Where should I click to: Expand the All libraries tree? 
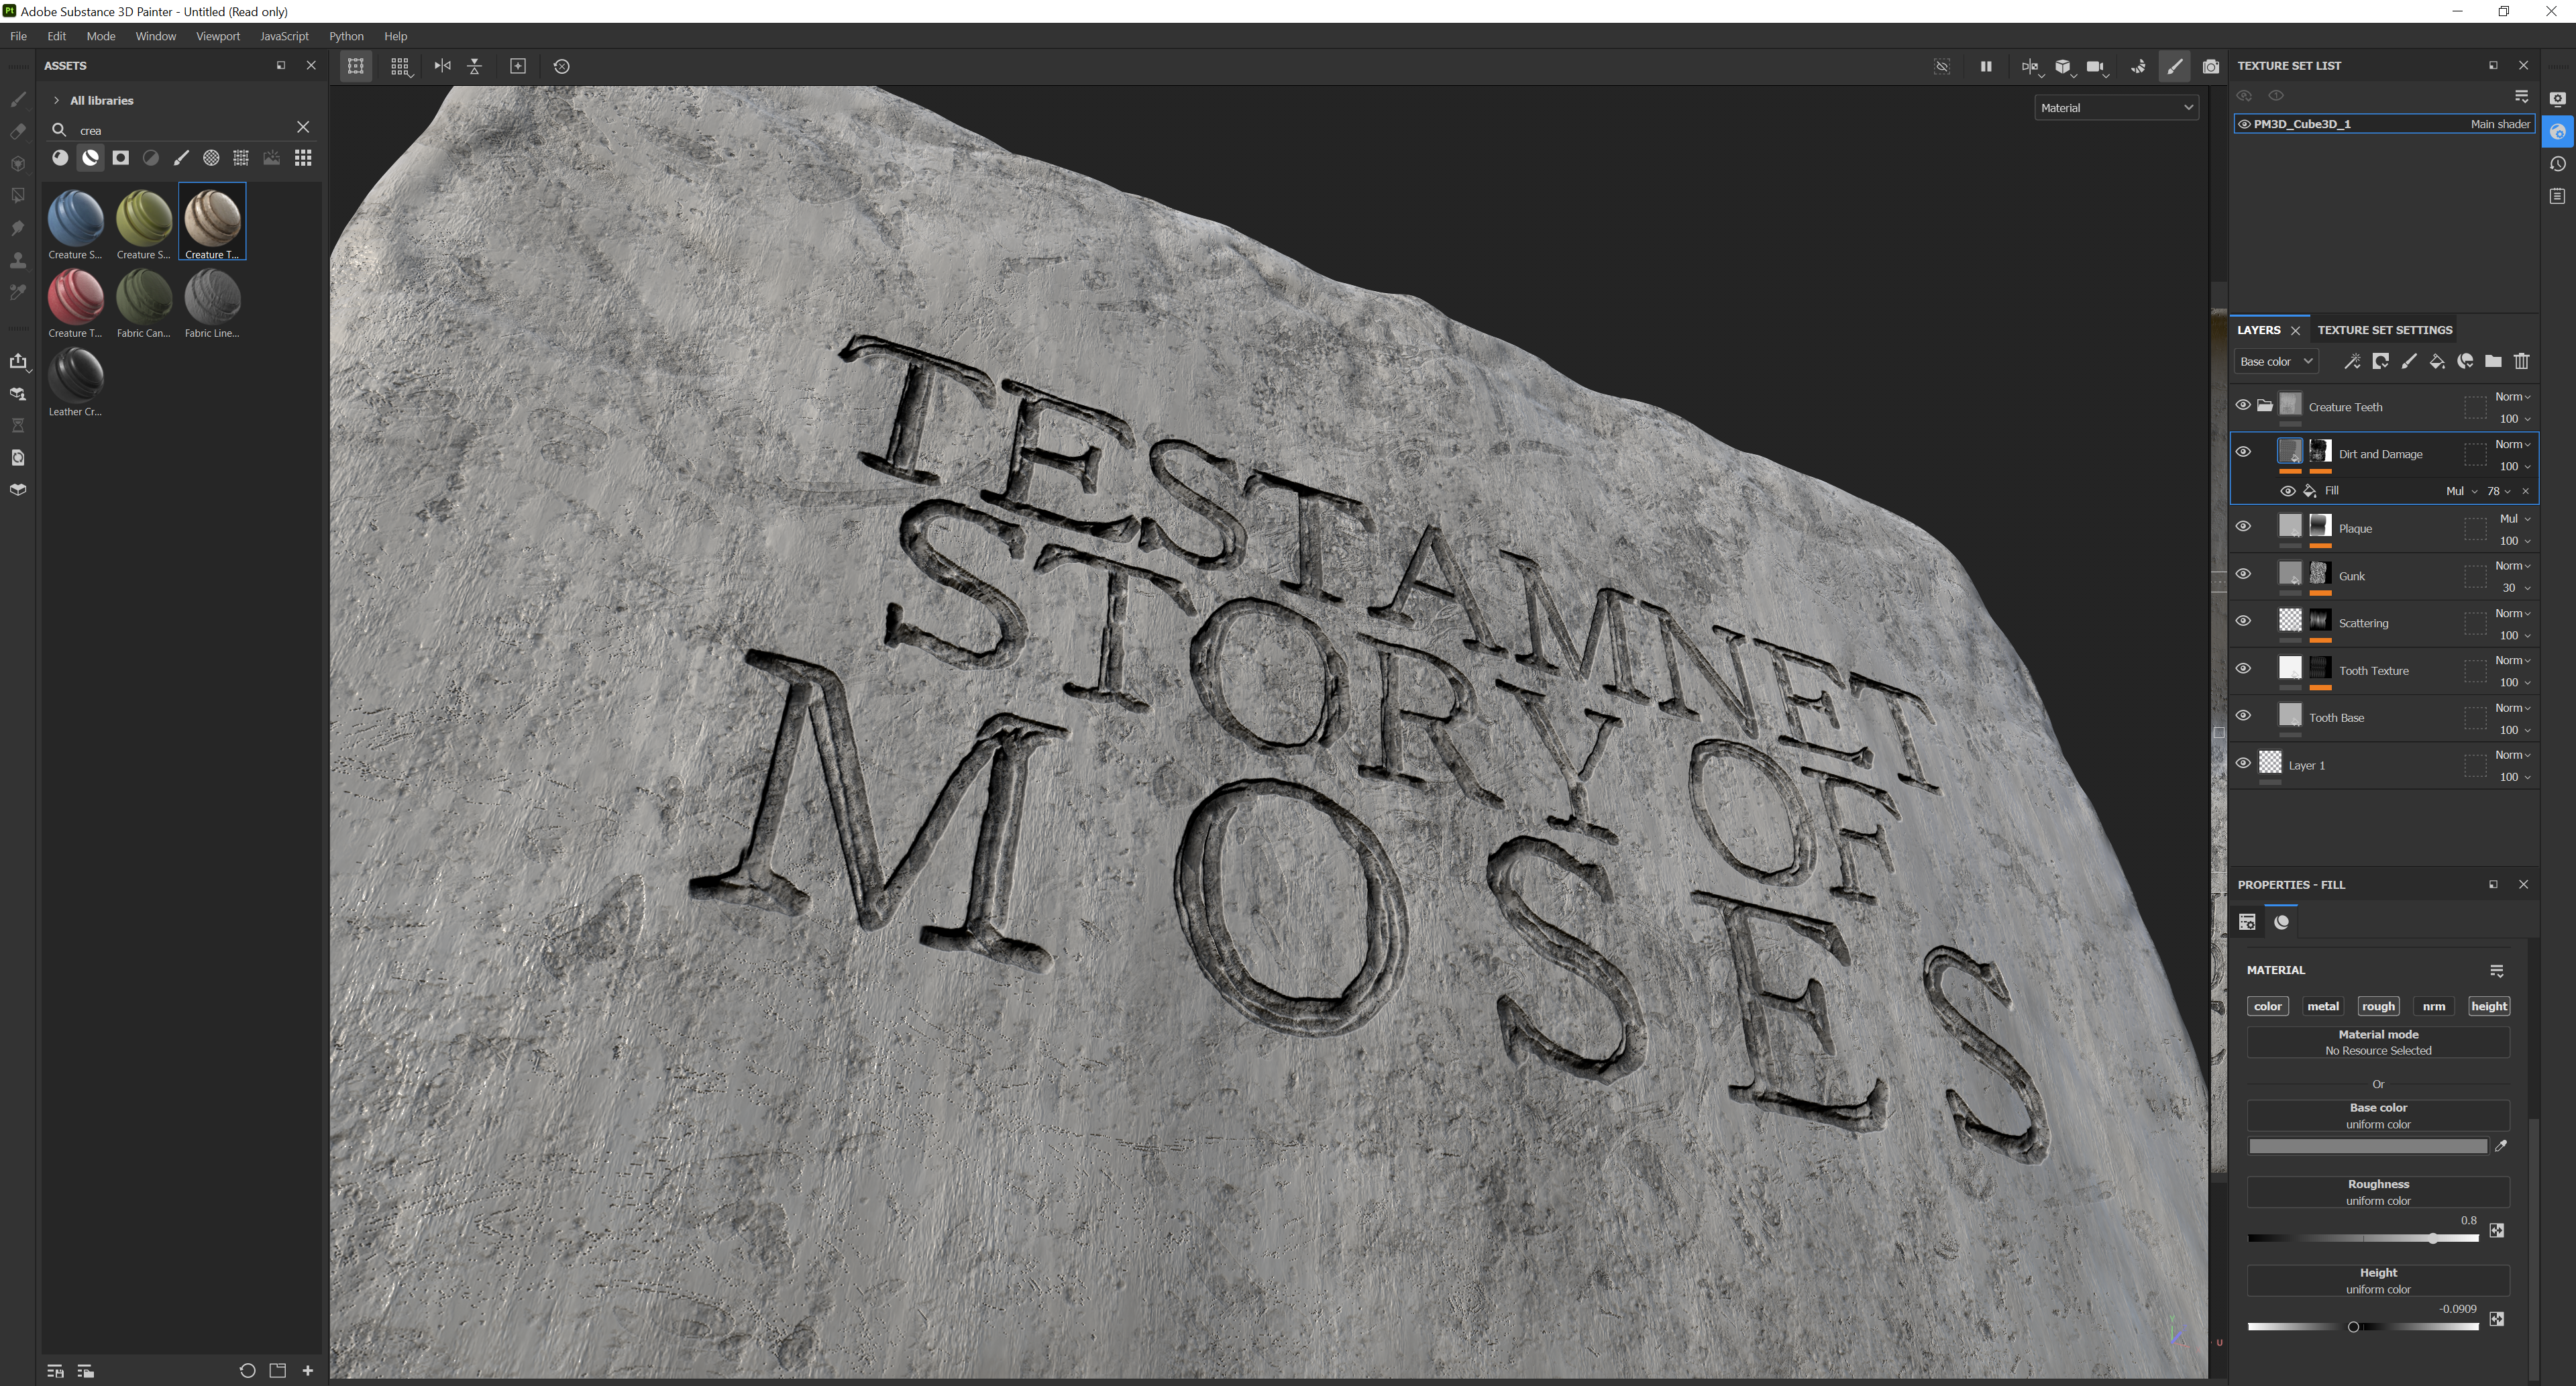(57, 100)
